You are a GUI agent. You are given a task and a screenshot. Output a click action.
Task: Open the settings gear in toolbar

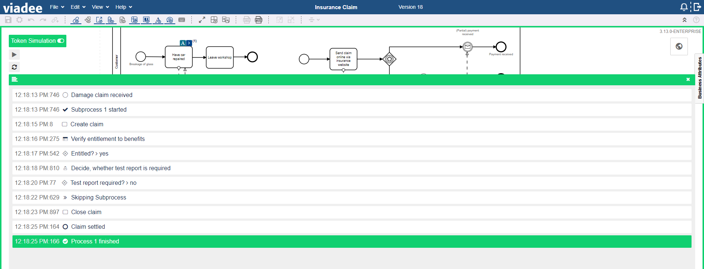pyautogui.click(x=19, y=20)
